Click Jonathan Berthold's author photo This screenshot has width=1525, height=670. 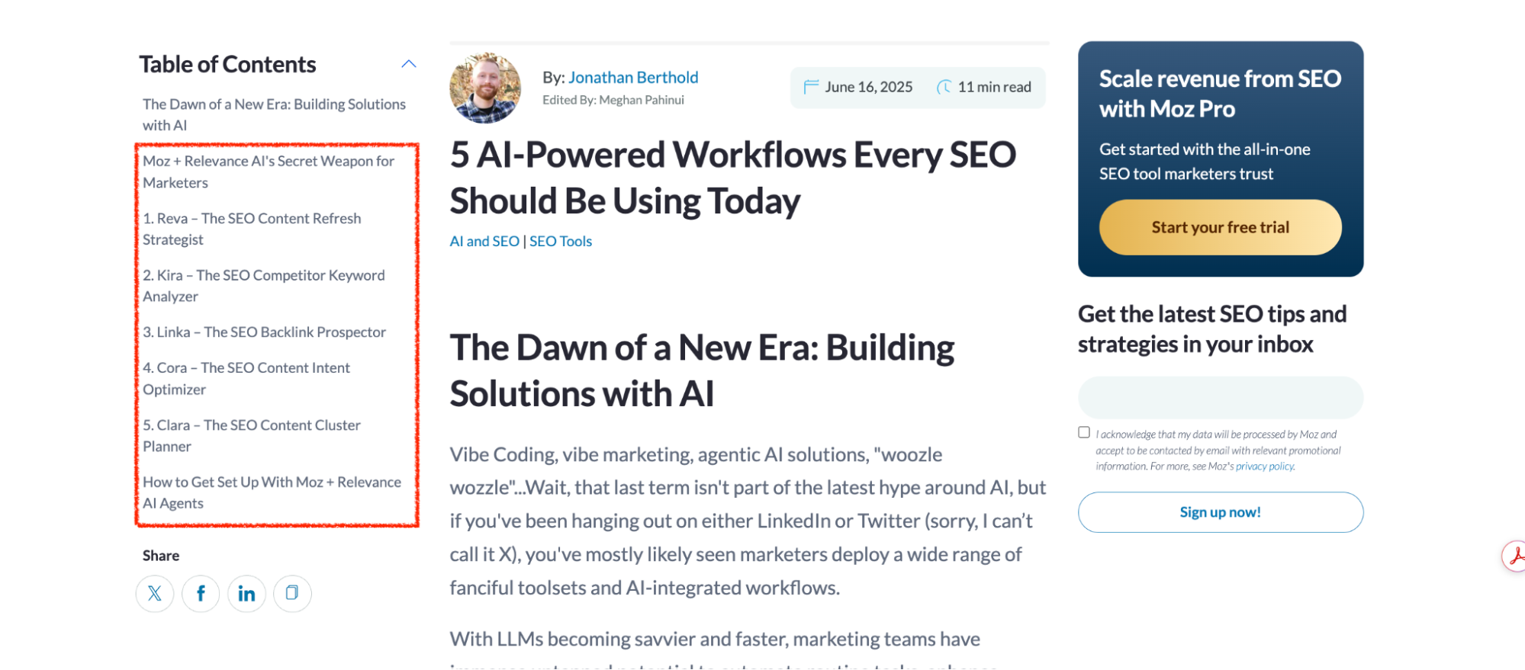[x=485, y=88]
